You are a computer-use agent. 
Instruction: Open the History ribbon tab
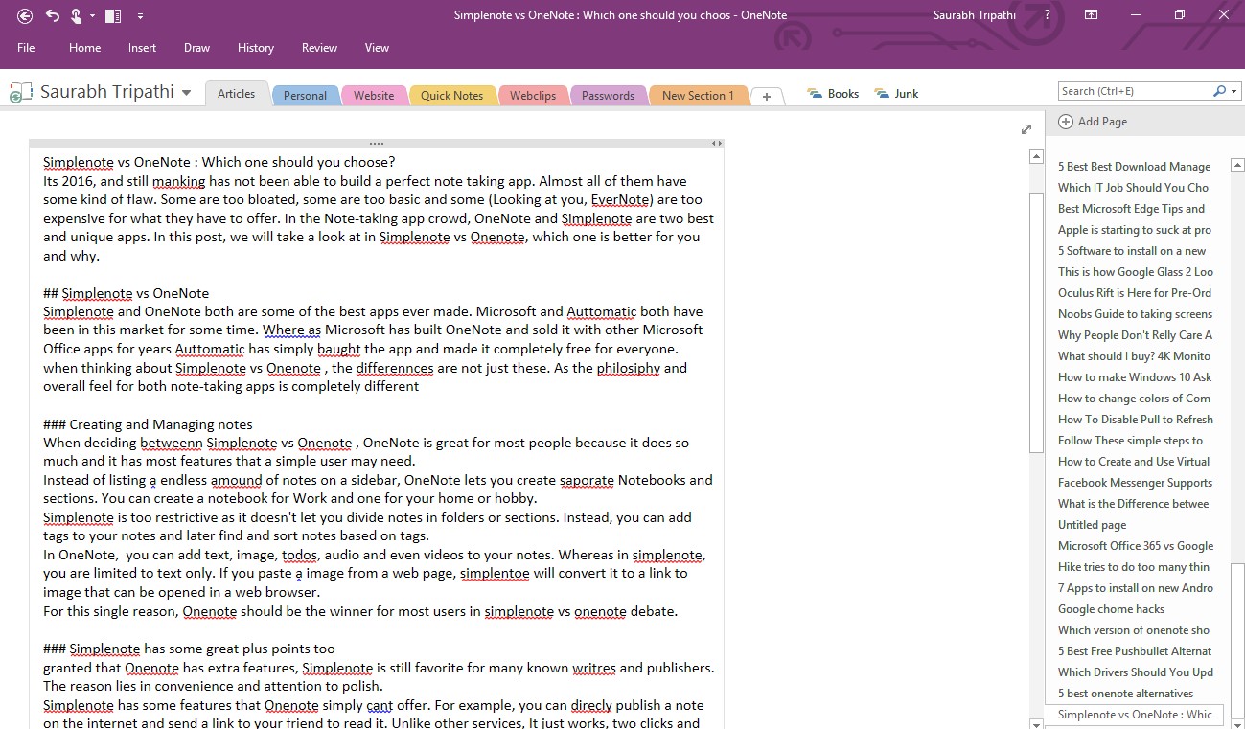[x=255, y=48]
